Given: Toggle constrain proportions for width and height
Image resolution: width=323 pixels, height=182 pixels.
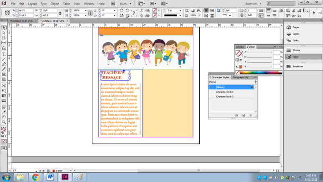Looking at the screenshot, I should pyautogui.click(x=60, y=13).
